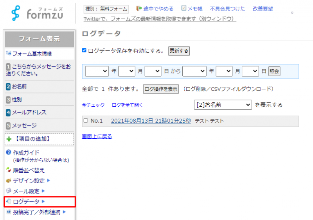Select the メールアドレス form item 4
Viewport: 313px width, 220px height.
29,113
